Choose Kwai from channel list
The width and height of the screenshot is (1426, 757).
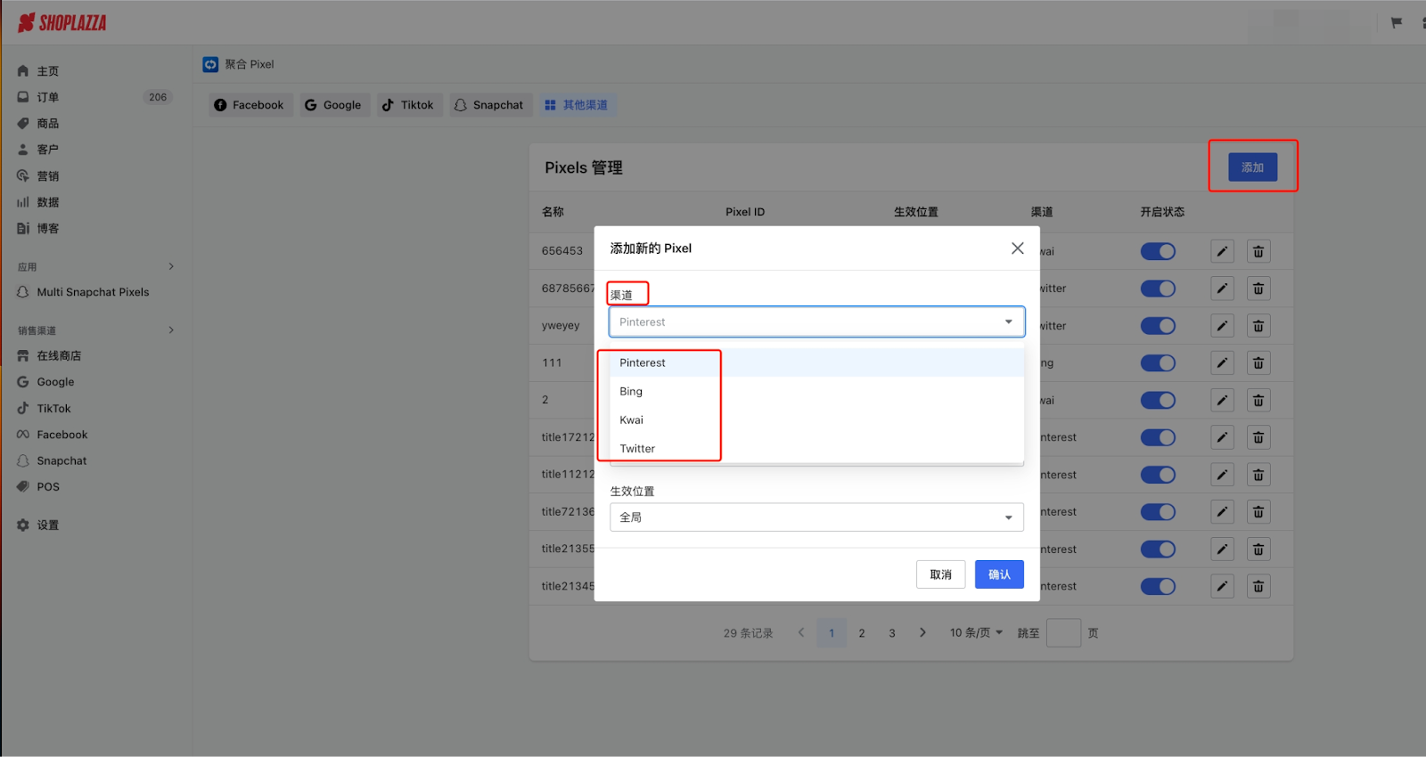coord(816,419)
